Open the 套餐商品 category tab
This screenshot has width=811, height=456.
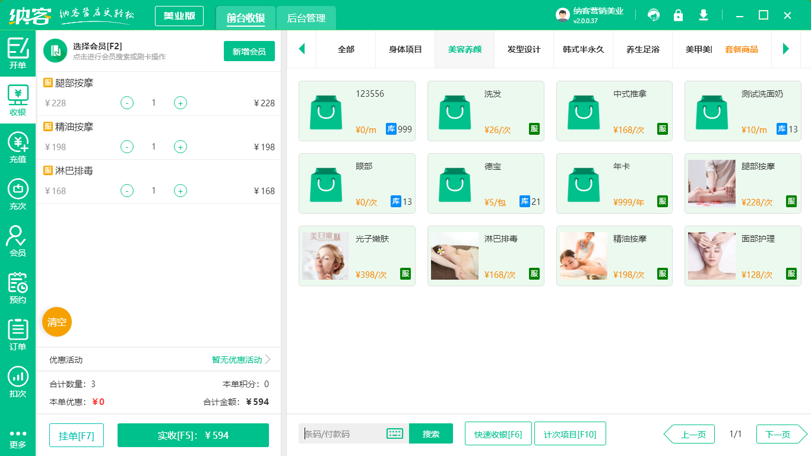pos(742,50)
